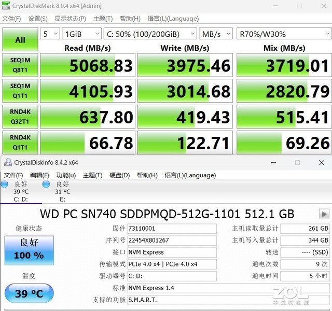The width and height of the screenshot is (332, 311).
Task: Click the host reads value 261 GB
Action: [x=305, y=229]
